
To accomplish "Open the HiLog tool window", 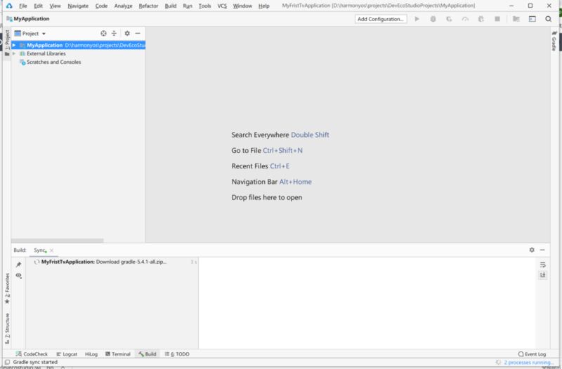I will pos(91,354).
